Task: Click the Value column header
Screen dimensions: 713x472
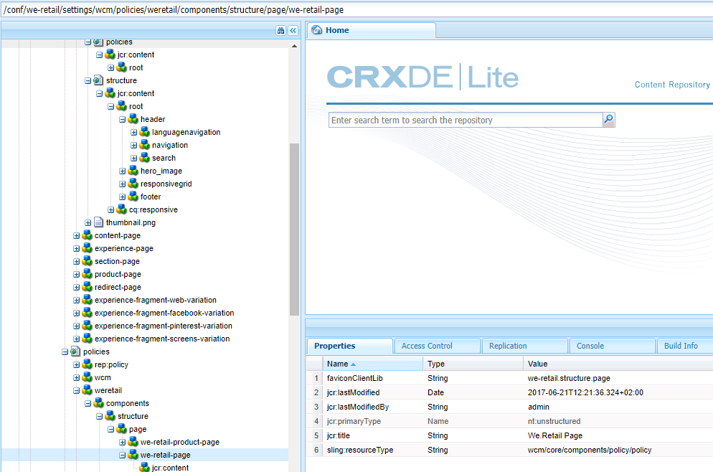Action: [x=618, y=364]
